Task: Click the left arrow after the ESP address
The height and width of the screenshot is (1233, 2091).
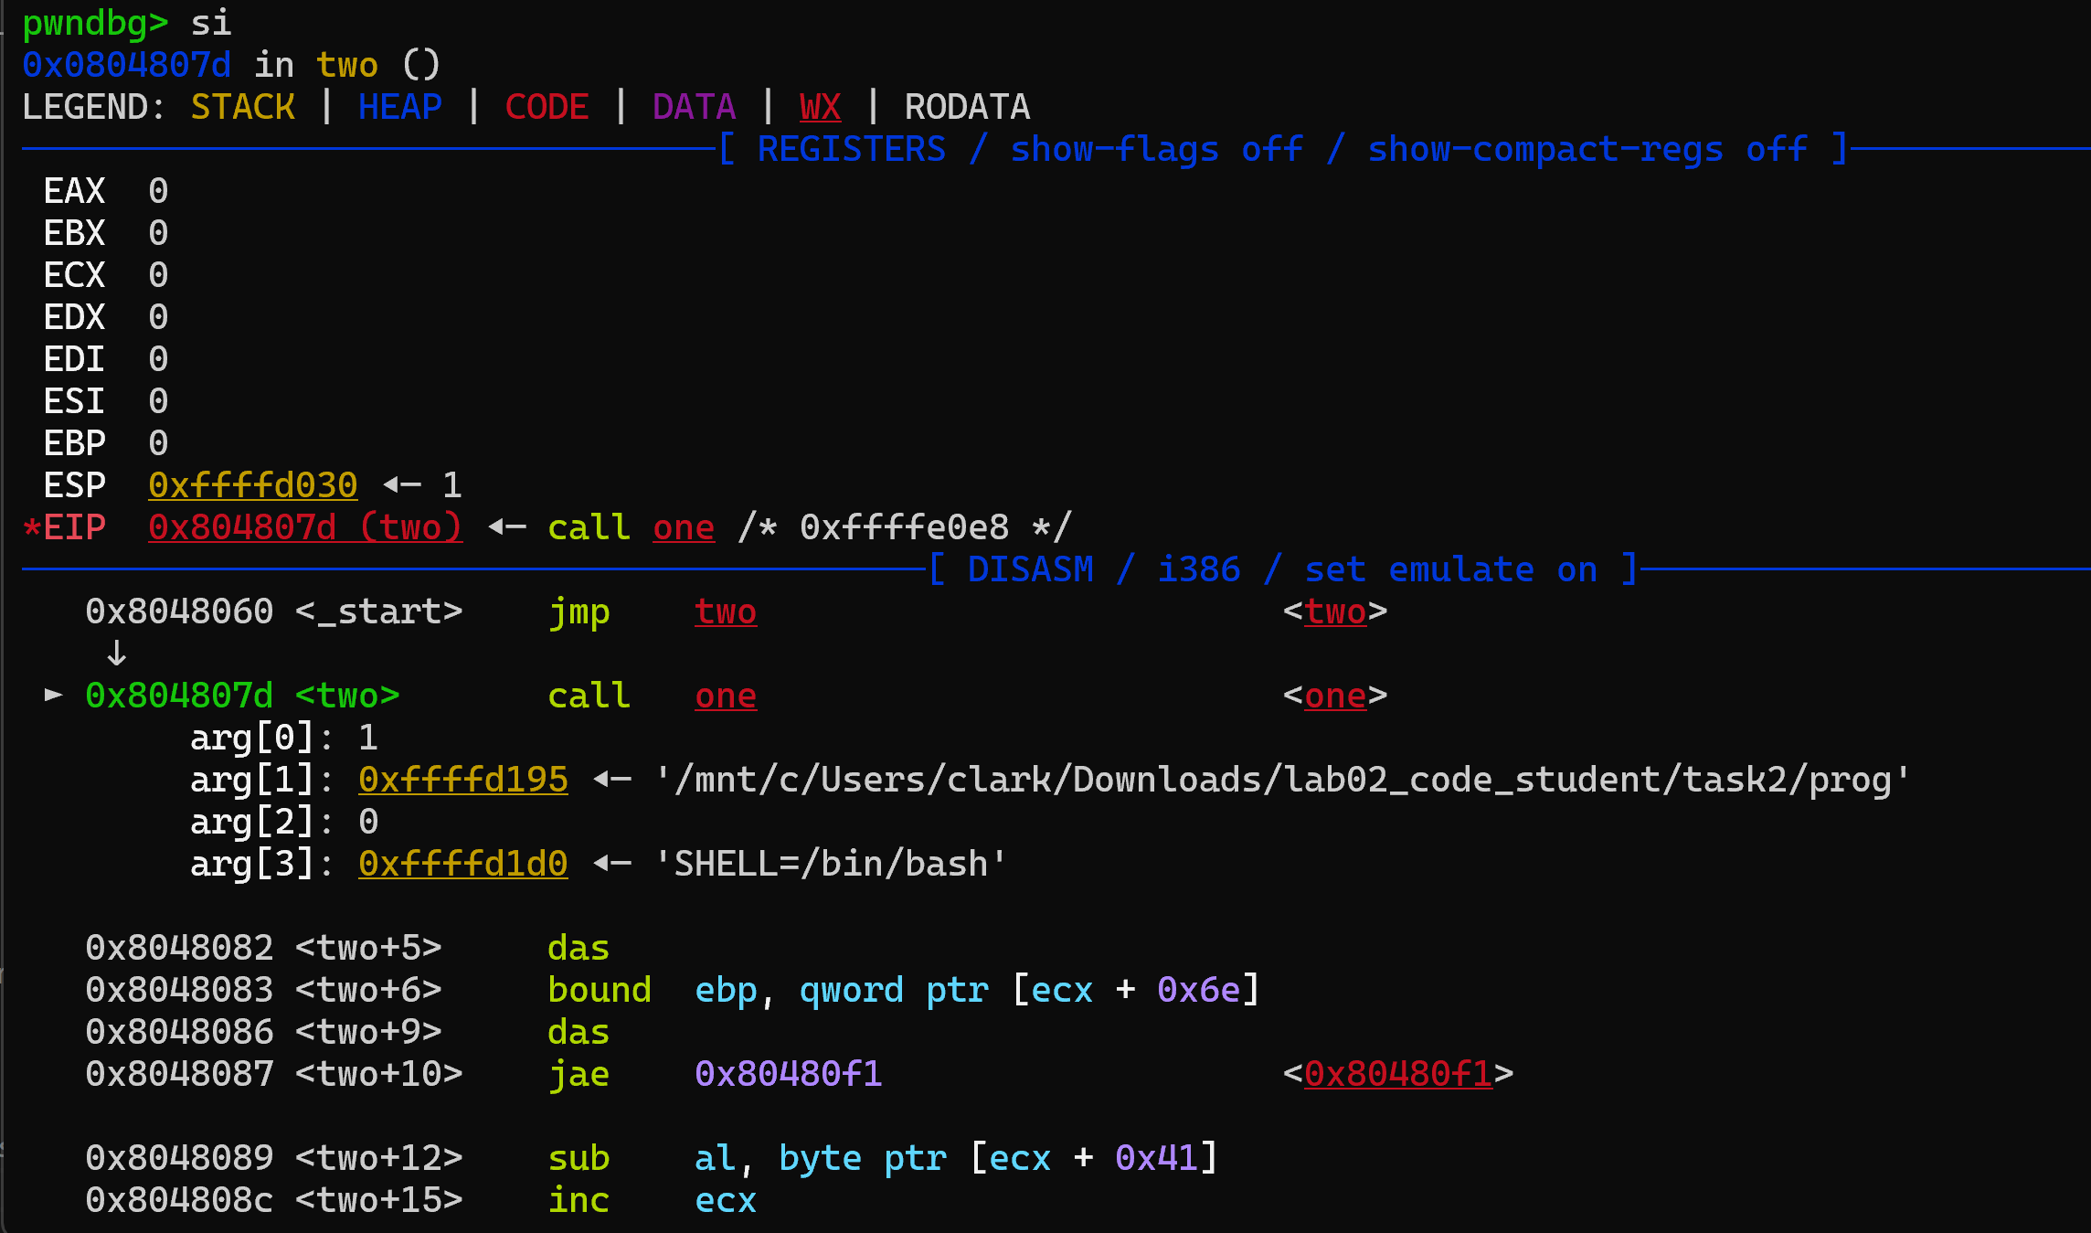Action: [401, 485]
